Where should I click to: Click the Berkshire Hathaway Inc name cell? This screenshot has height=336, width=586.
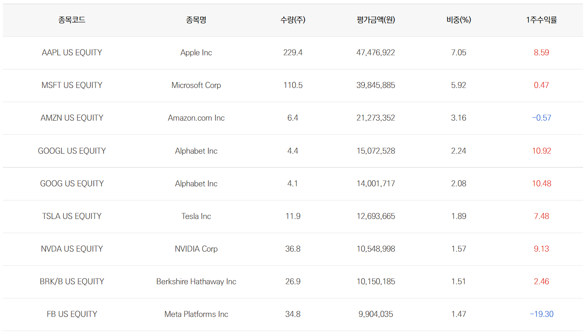(x=196, y=281)
